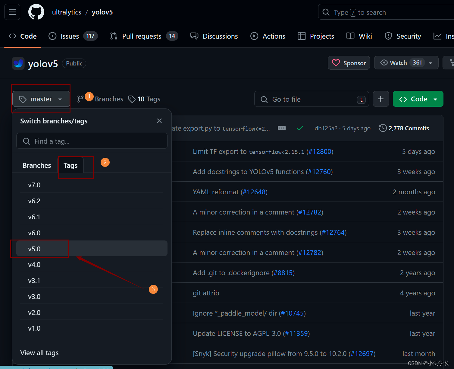Select tag v1.0
Image resolution: width=454 pixels, height=369 pixels.
92,328
